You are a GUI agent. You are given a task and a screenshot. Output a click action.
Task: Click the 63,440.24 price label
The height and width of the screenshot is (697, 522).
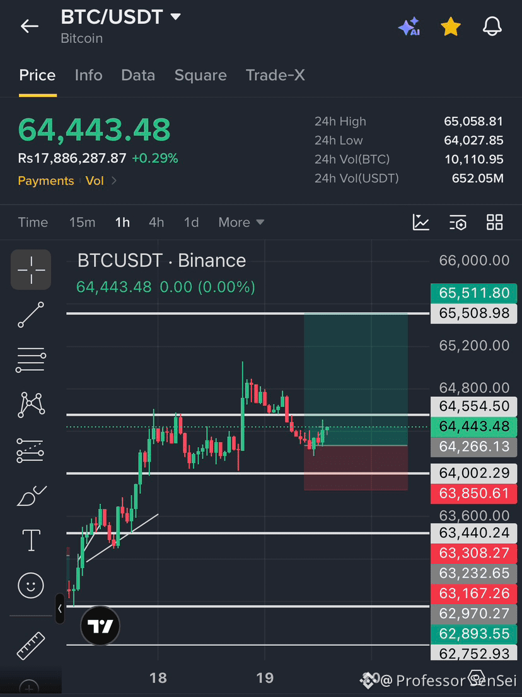[474, 532]
